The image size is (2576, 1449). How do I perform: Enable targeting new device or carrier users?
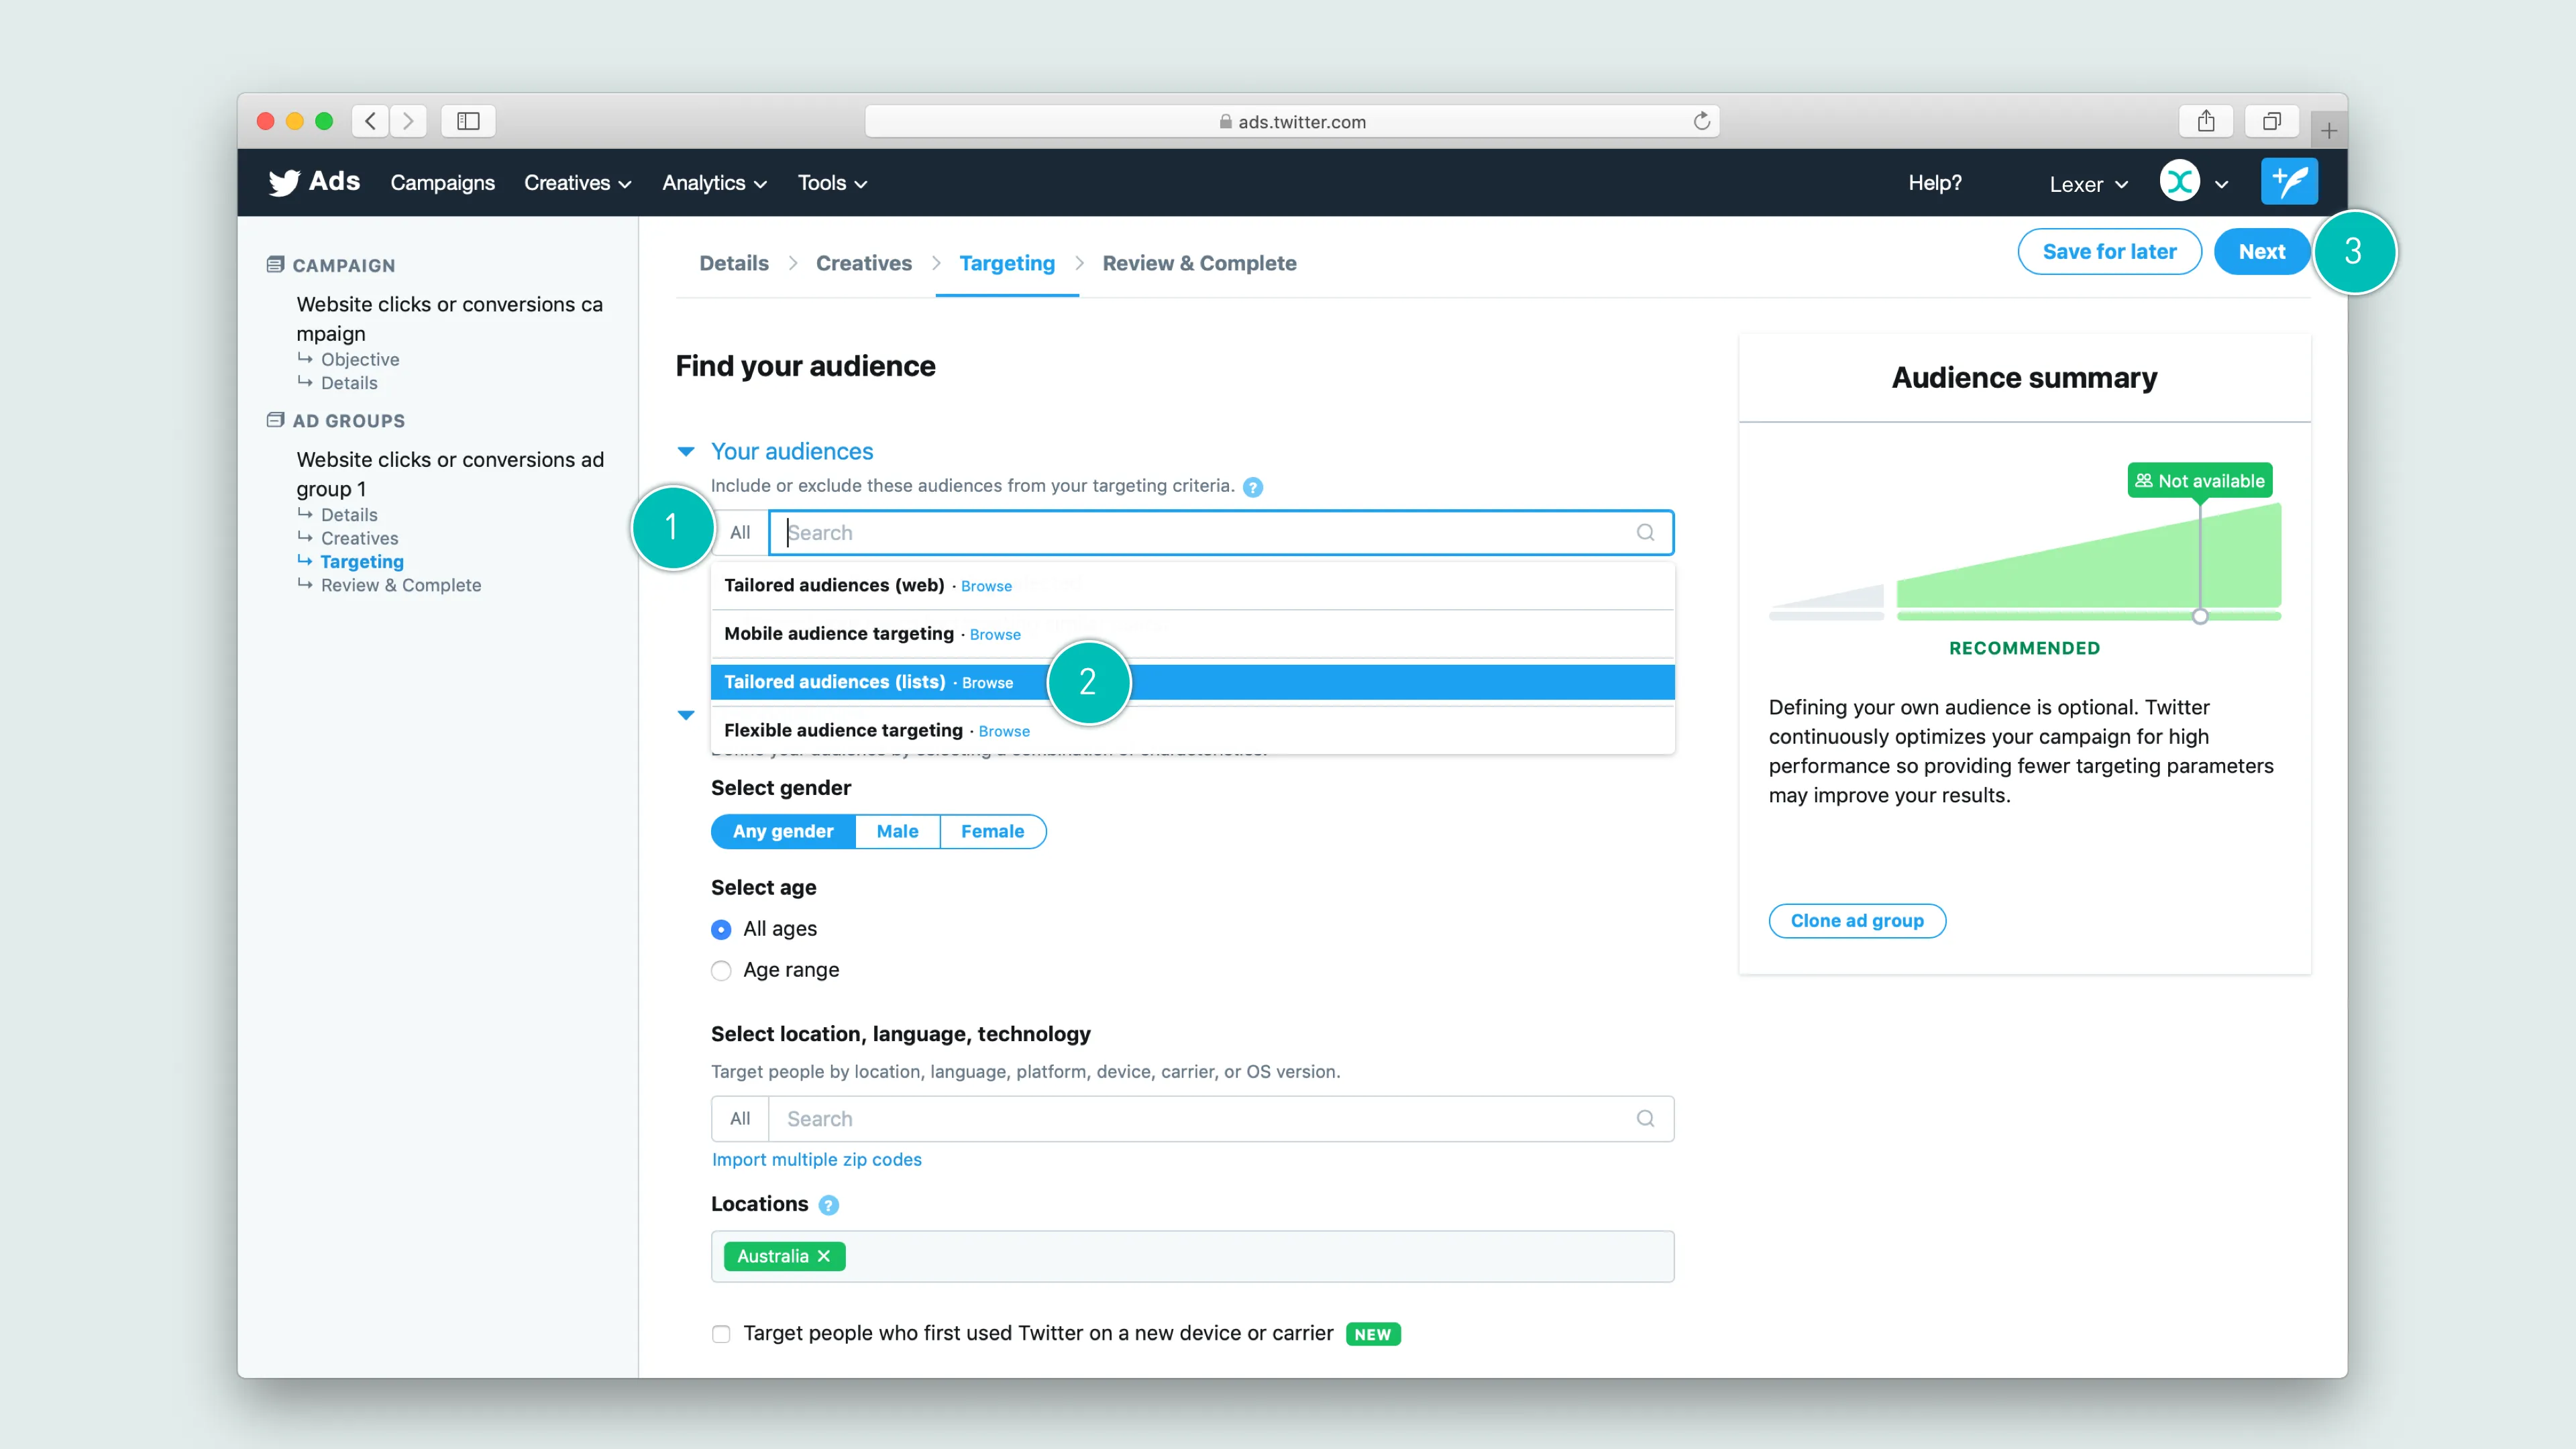(x=721, y=1334)
